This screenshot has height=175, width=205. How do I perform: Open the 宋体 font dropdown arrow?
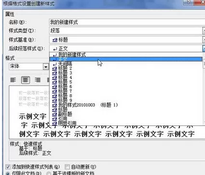coord(46,67)
